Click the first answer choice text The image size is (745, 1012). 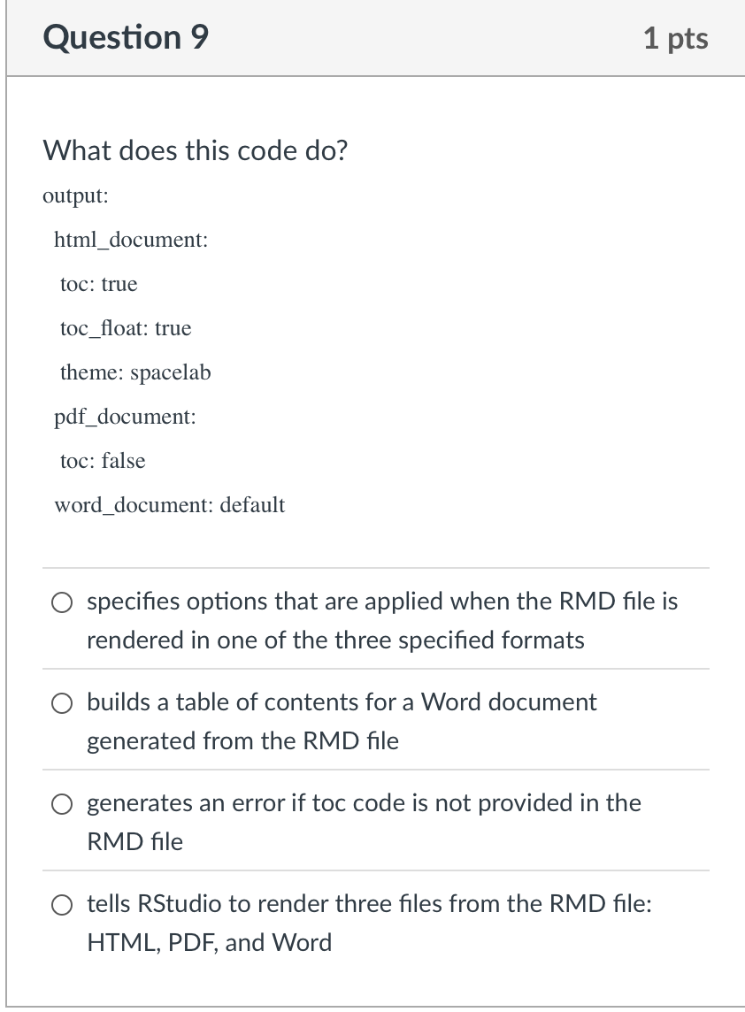380,620
